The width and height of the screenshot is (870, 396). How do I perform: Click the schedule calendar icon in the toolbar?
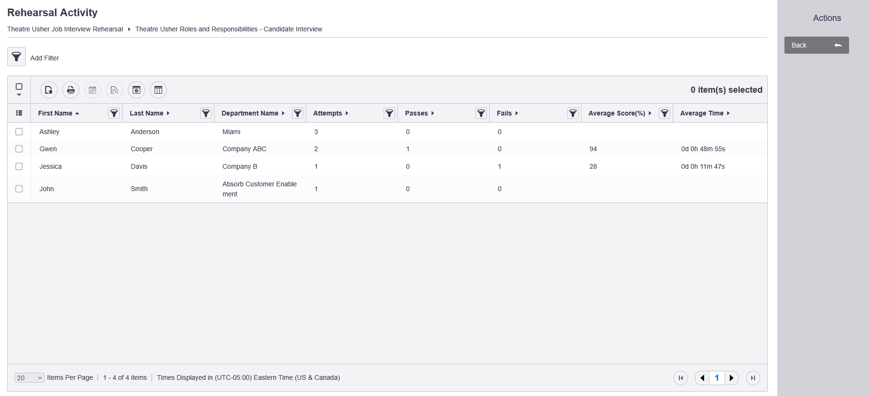pyautogui.click(x=93, y=90)
